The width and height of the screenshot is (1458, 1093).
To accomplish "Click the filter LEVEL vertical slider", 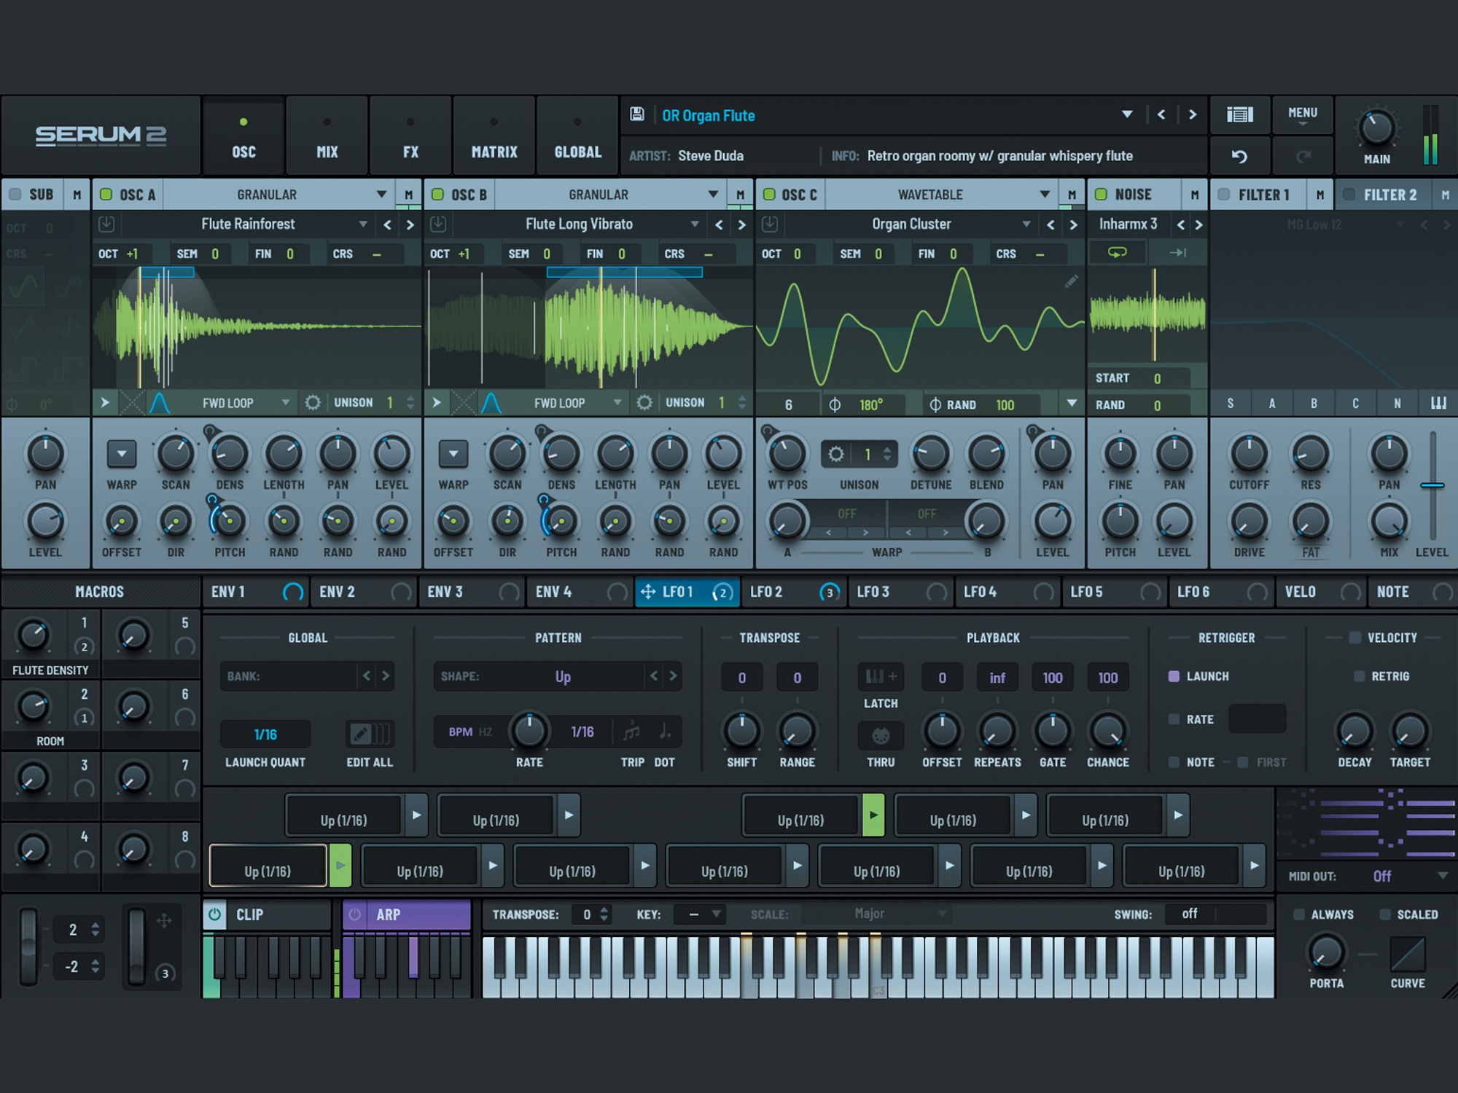I will pos(1432,485).
